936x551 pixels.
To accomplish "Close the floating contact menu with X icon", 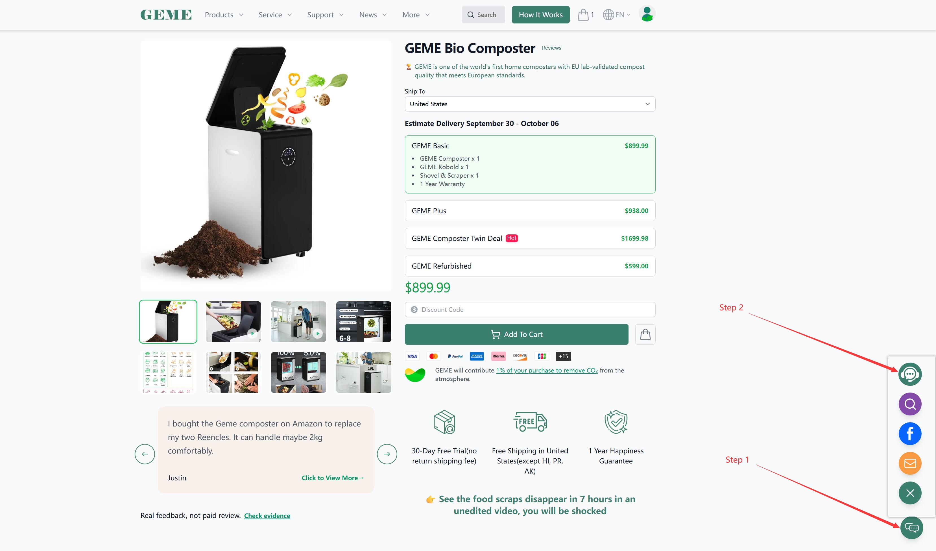I will pos(910,493).
